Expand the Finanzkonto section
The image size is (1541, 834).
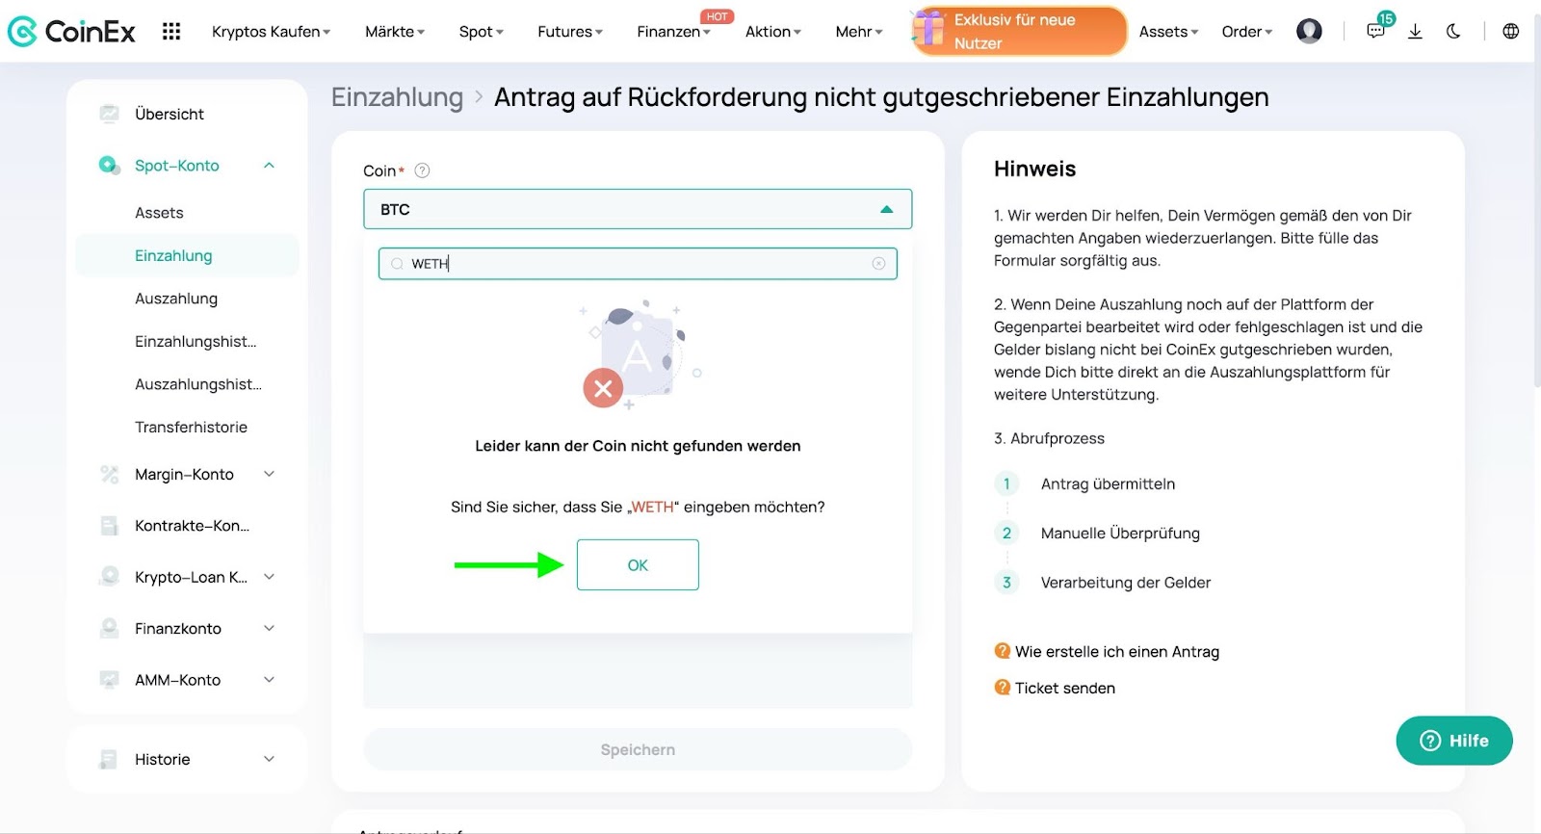[269, 629]
